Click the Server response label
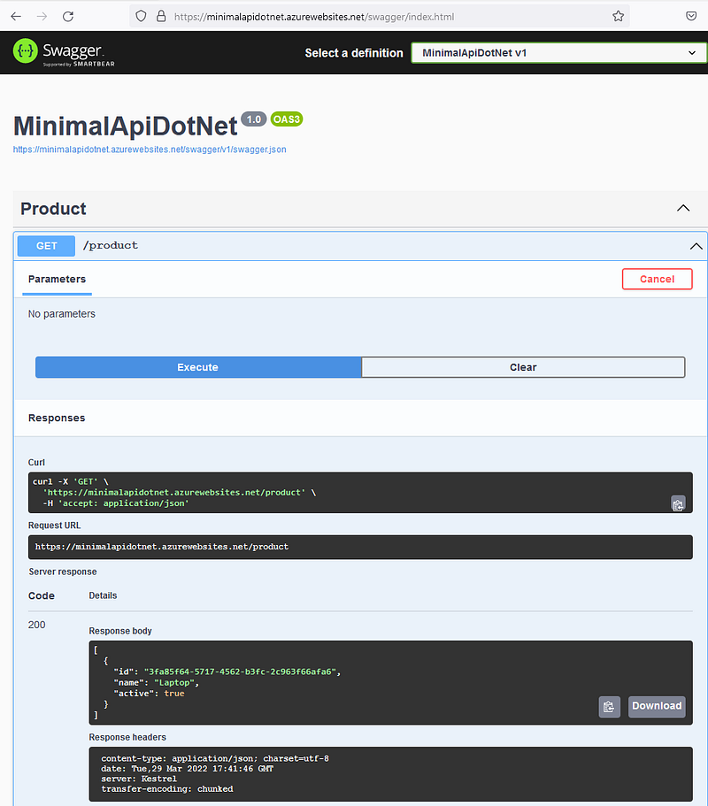 pos(63,572)
